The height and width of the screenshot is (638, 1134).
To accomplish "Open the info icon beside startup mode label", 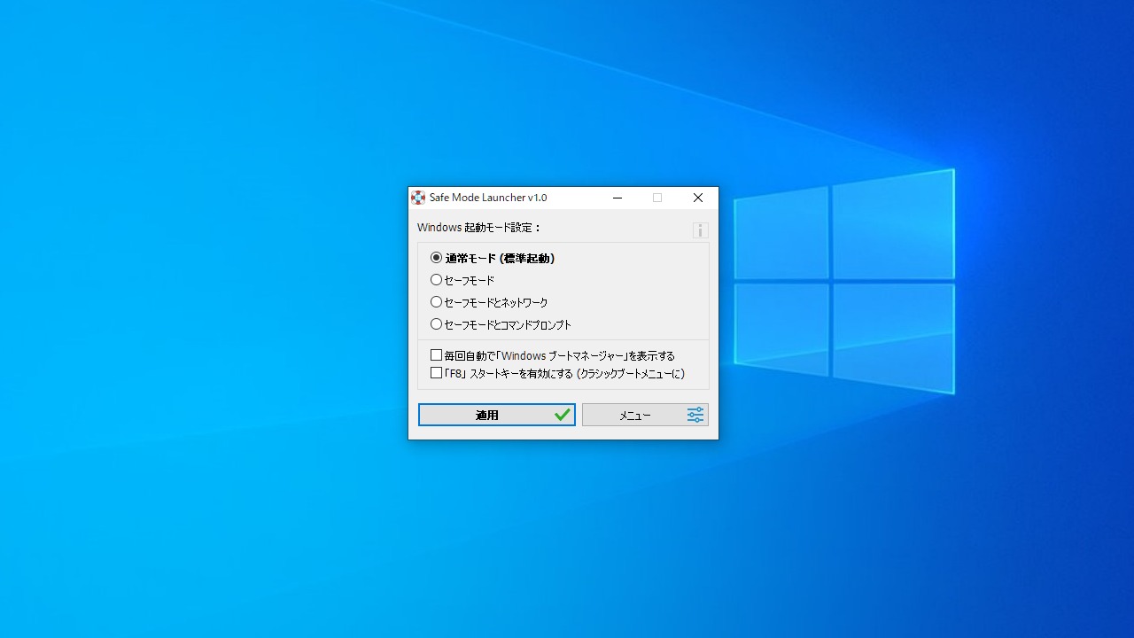I will (700, 230).
